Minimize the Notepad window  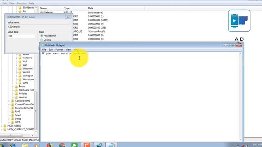tap(226, 45)
